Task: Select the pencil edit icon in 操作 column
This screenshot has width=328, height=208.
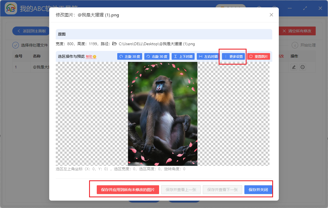Action: (293, 67)
